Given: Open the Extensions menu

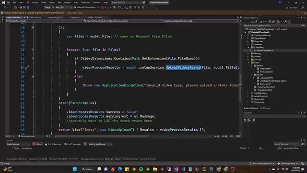Looking at the screenshot, I should click(86, 2).
